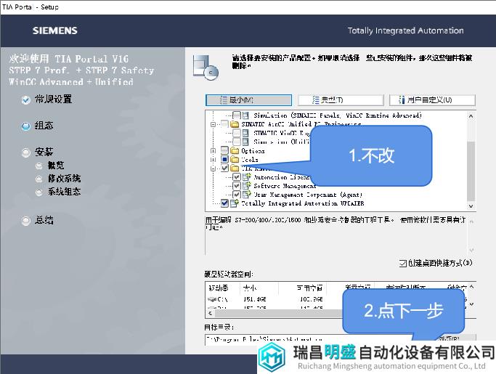Screen dimensions: 496x374
Task: Toggle User Management Component (Agent) checkbox
Action: point(237,195)
